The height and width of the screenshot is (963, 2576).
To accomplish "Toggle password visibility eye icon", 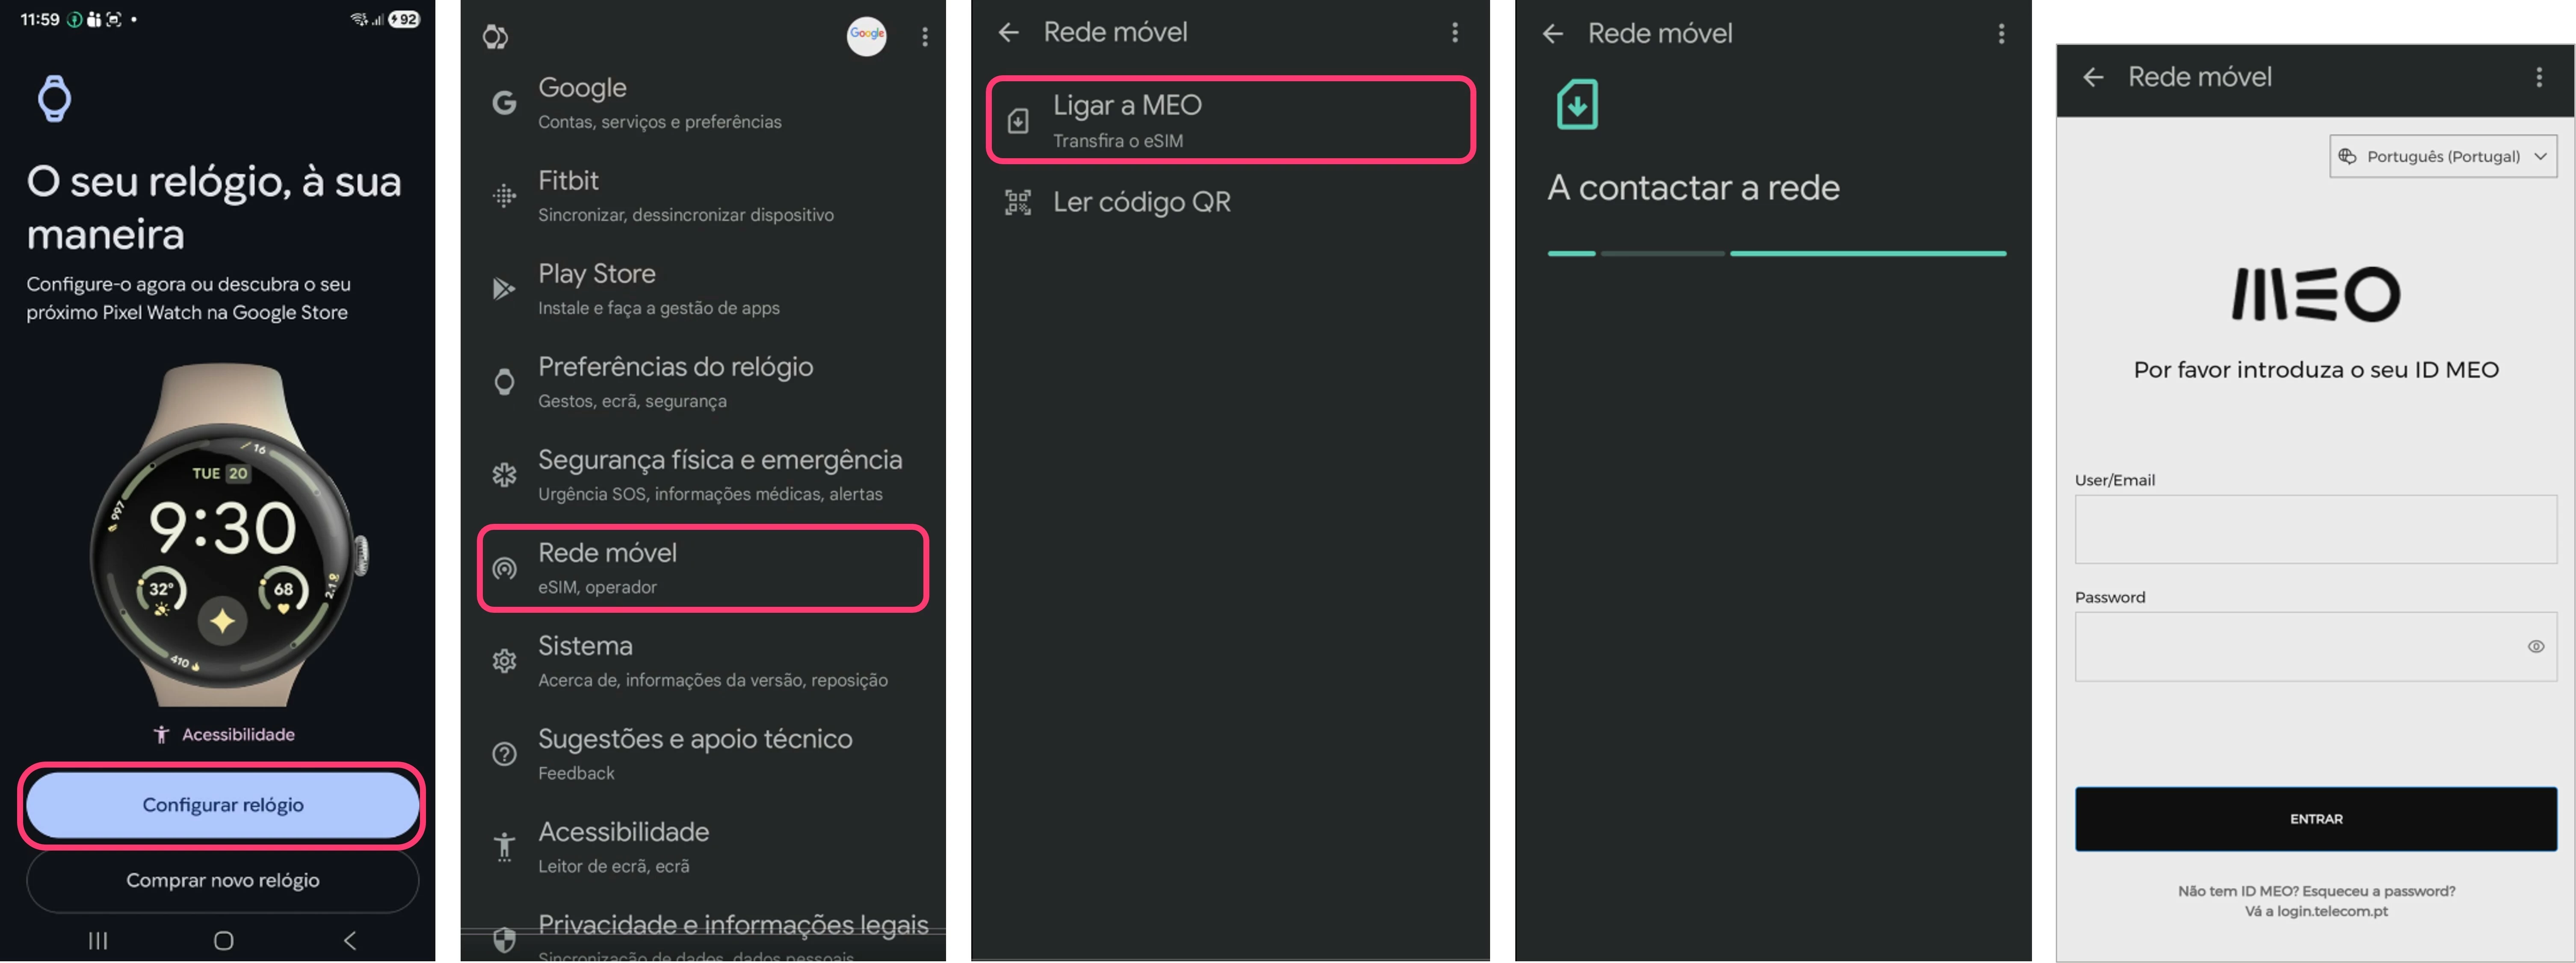I will pos(2535,647).
